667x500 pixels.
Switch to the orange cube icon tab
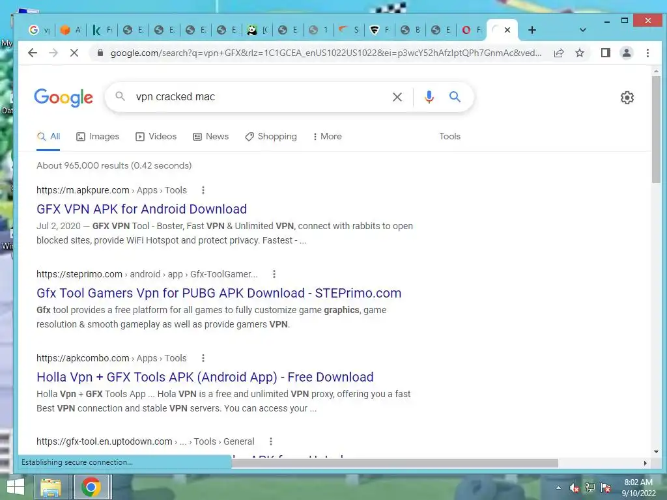(x=70, y=30)
